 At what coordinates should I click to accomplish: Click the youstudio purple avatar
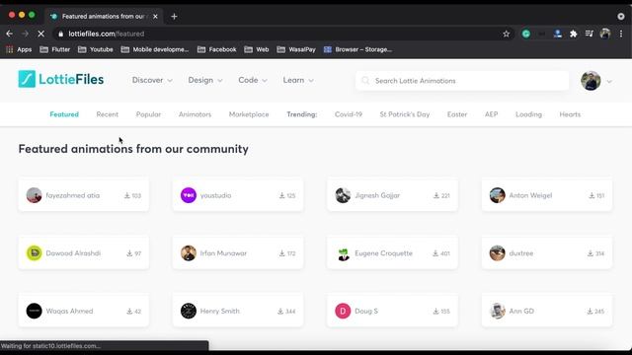click(189, 195)
